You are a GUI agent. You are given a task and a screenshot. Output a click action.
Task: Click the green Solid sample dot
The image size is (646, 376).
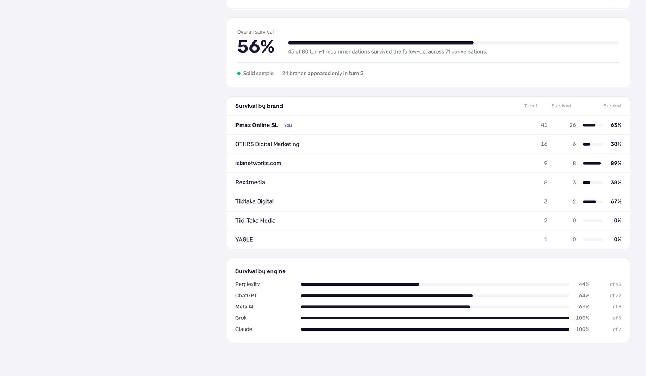tap(238, 74)
